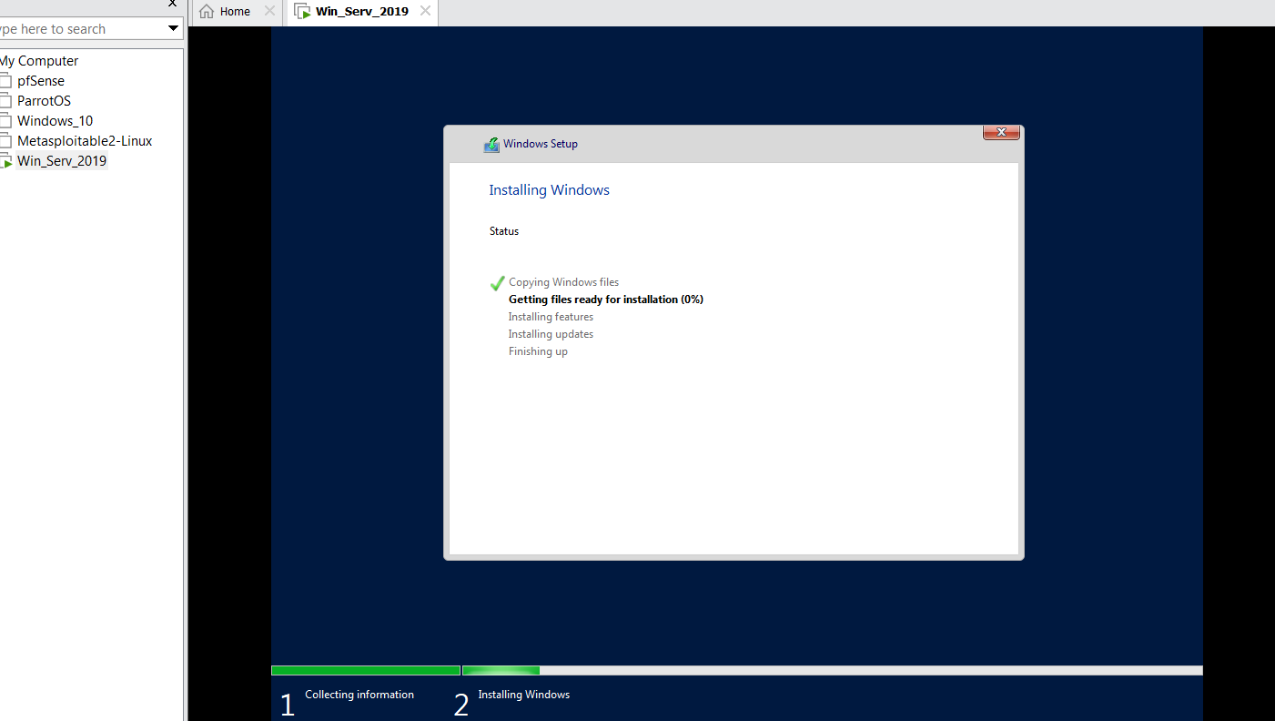
Task: Click the Installing Windows stage label at bottom
Action: [x=524, y=695]
